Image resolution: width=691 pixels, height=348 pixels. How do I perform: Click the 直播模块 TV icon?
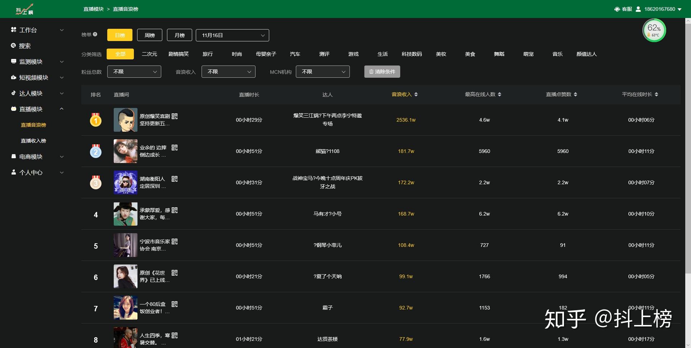pyautogui.click(x=14, y=109)
